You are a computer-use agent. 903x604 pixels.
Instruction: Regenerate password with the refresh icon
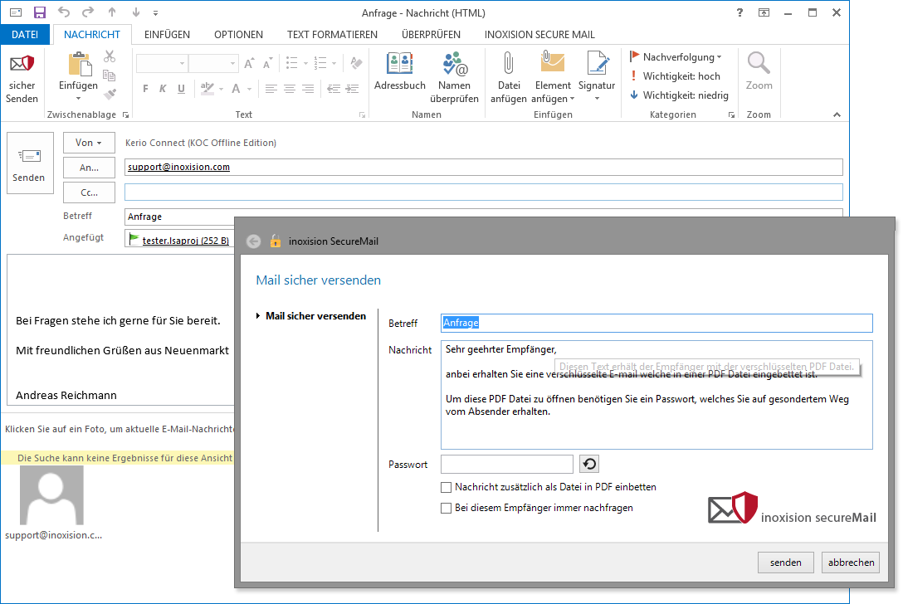pos(589,465)
